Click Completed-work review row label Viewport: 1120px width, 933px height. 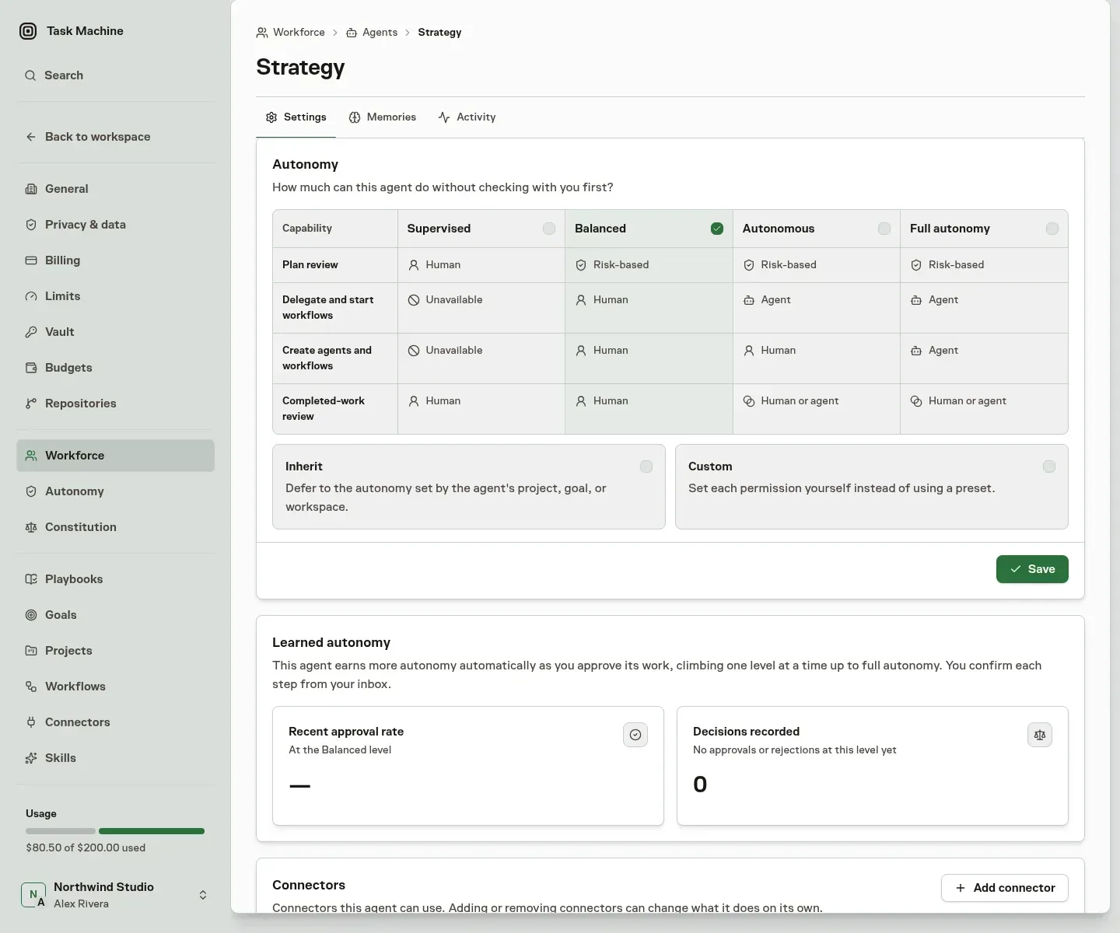[x=324, y=409]
